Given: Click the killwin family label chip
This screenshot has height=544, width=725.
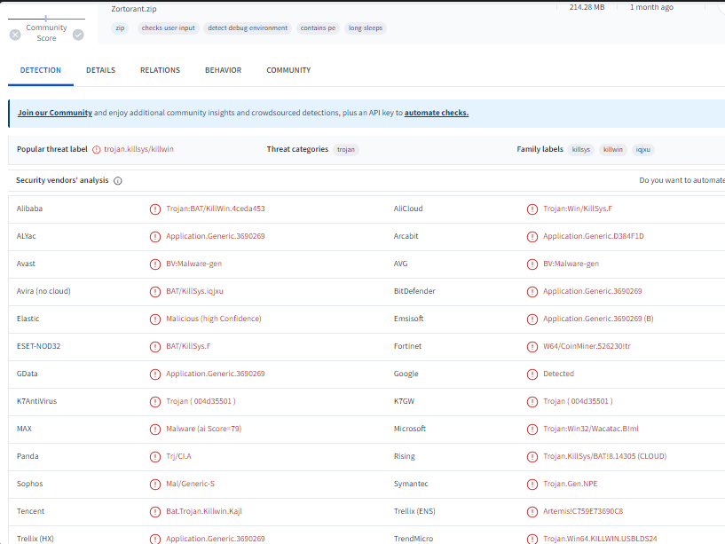Looking at the screenshot, I should click(613, 149).
